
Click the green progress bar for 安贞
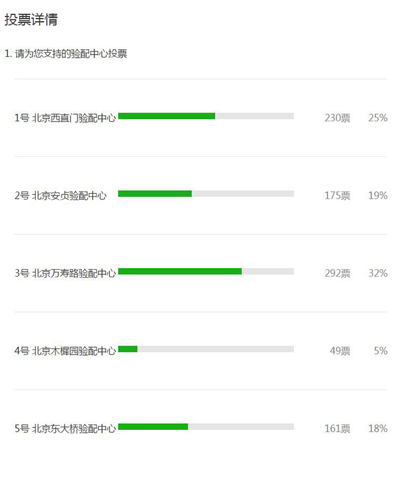click(155, 194)
